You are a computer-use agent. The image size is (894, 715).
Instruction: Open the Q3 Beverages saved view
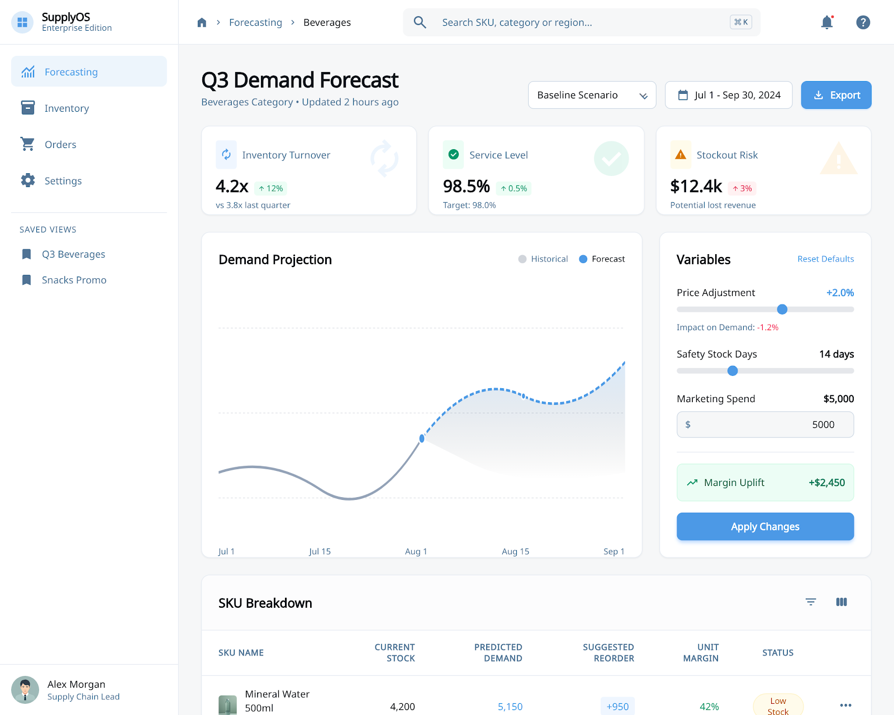[73, 254]
